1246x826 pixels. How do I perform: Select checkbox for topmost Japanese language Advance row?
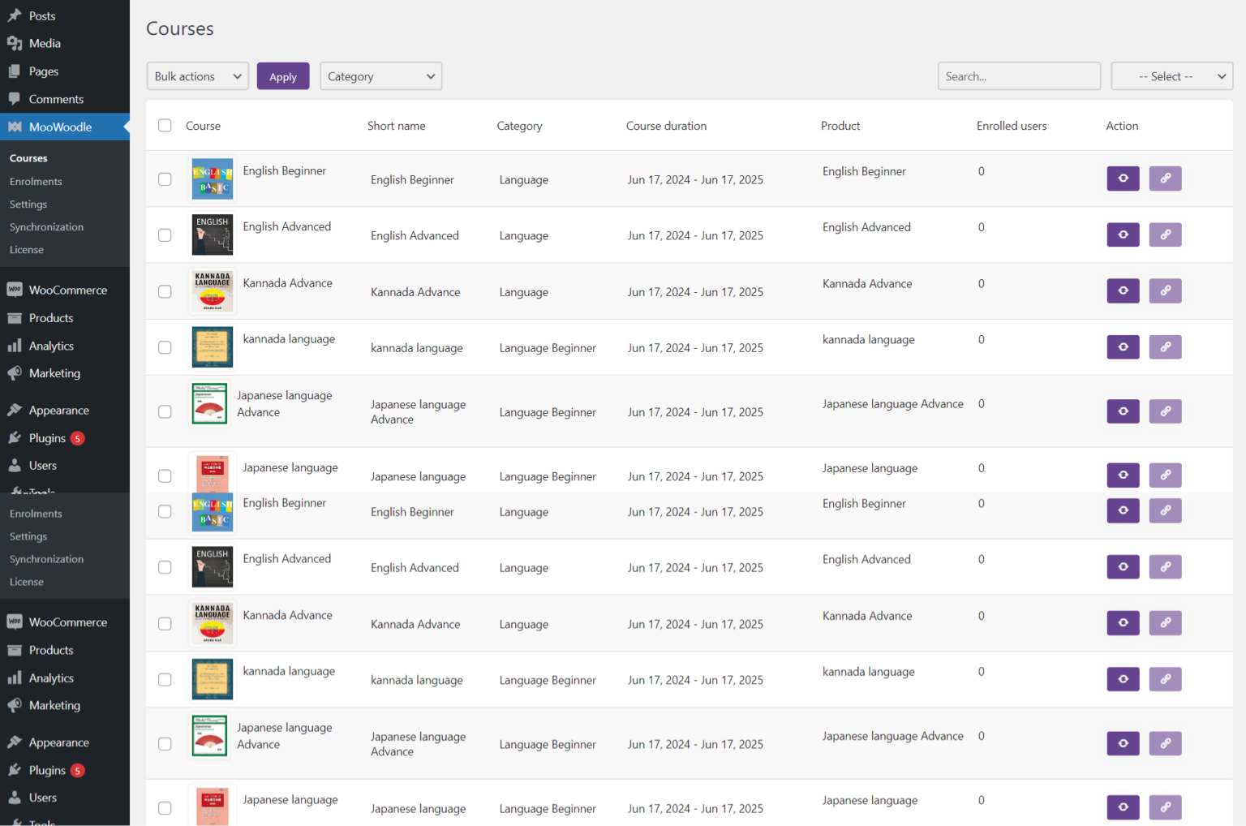165,412
